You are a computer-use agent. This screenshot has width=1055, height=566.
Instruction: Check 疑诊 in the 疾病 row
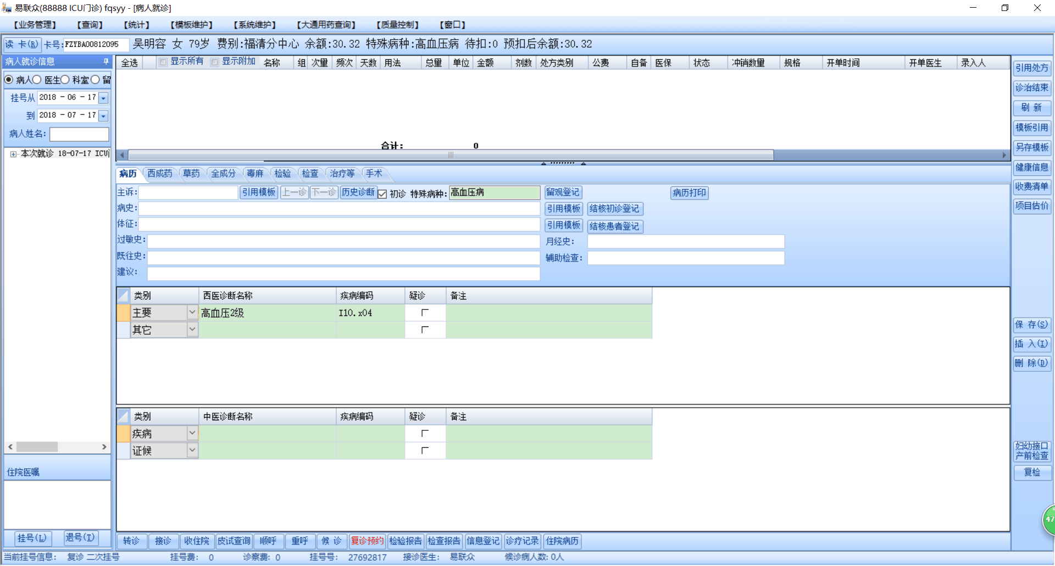[425, 434]
